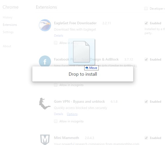Toggle Developer mode checkbox
The height and width of the screenshot is (145, 165).
(146, 9)
